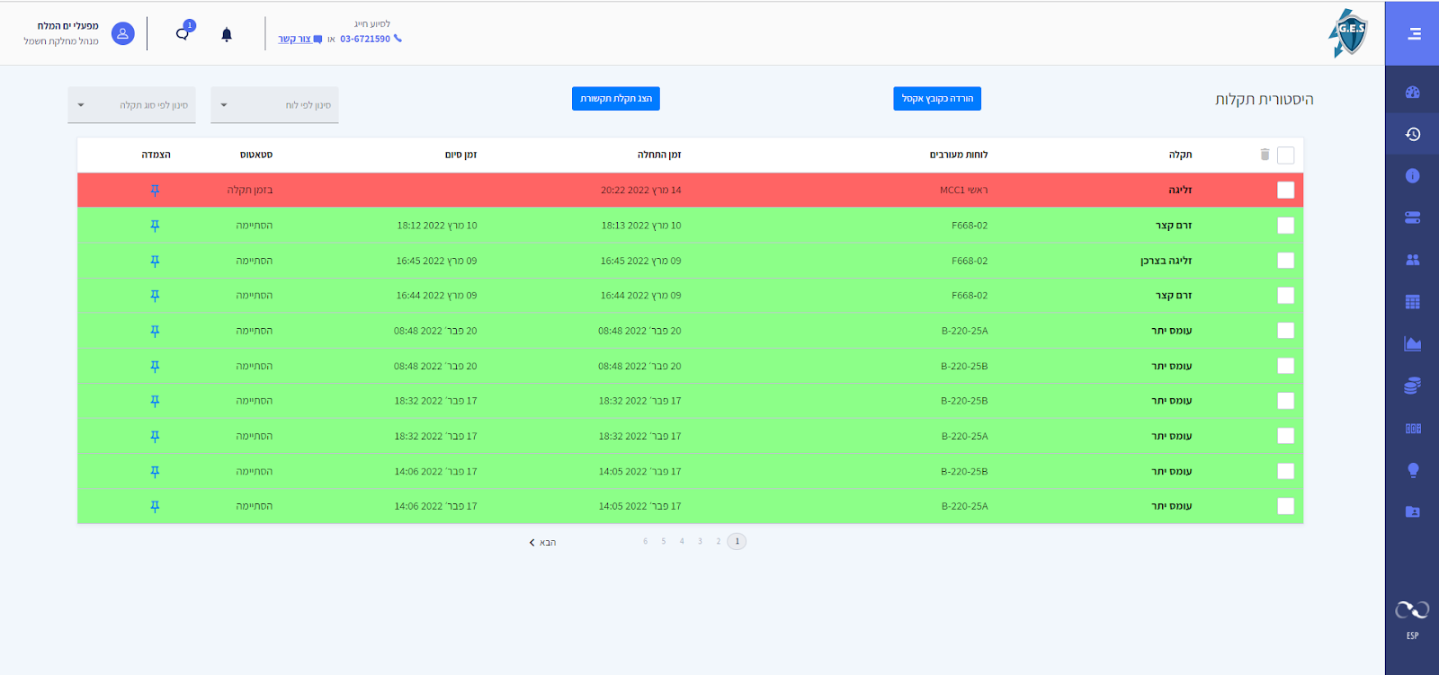Screen dimensions: 1439x675
Task: Tick the checkbox of the red MCC1 row
Action: 1286,191
